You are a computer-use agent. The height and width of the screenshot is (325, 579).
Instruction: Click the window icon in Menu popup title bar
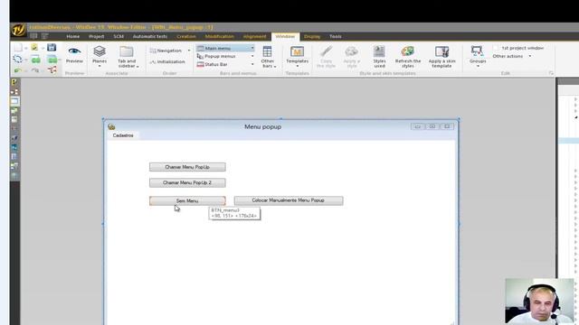(111, 126)
